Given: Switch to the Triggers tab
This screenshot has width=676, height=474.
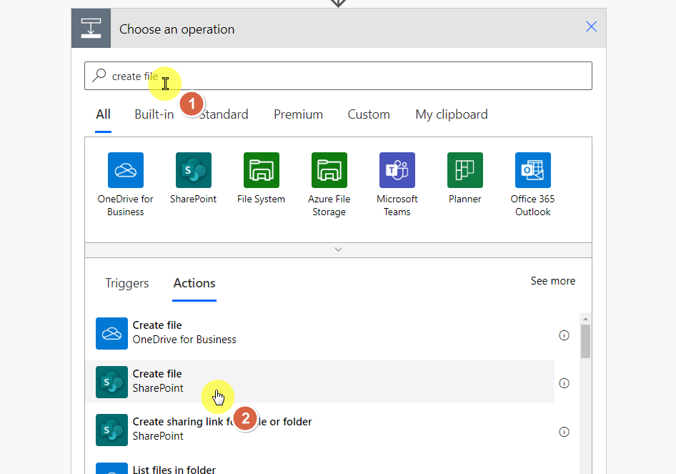Looking at the screenshot, I should point(126,283).
